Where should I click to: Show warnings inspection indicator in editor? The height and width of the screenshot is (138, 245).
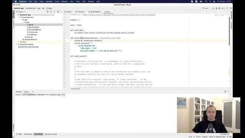pos(216,15)
